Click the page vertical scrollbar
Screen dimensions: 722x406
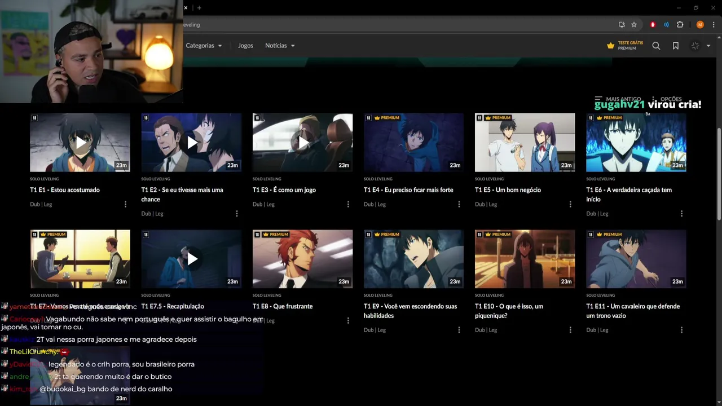(719, 174)
